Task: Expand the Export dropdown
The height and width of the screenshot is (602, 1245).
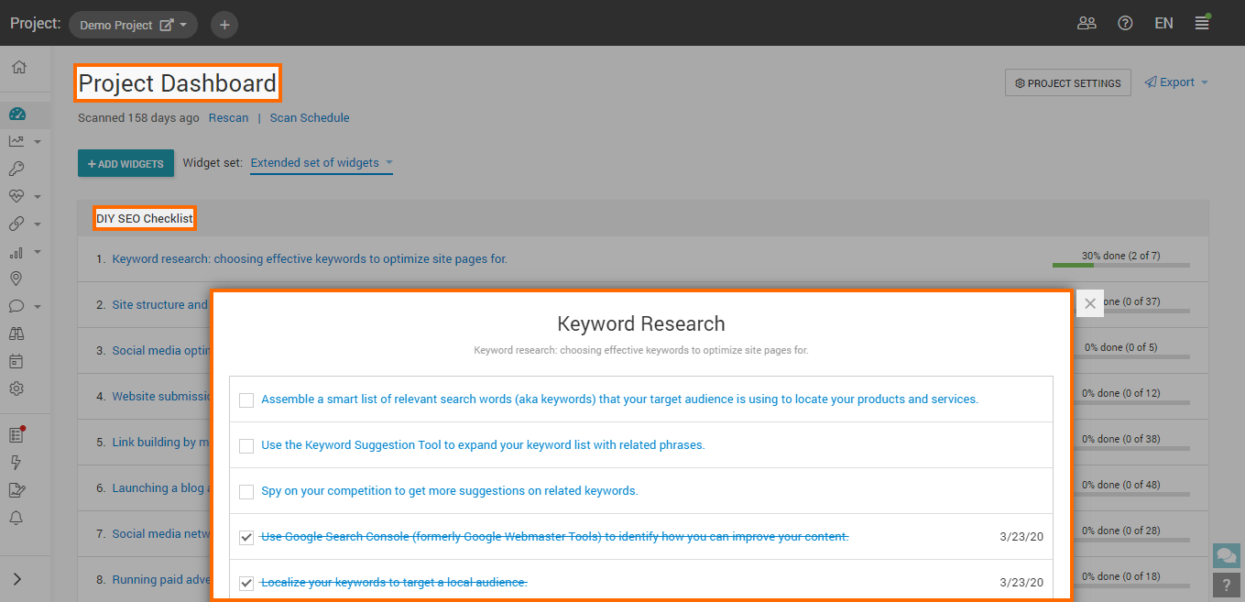Action: (x=1177, y=82)
